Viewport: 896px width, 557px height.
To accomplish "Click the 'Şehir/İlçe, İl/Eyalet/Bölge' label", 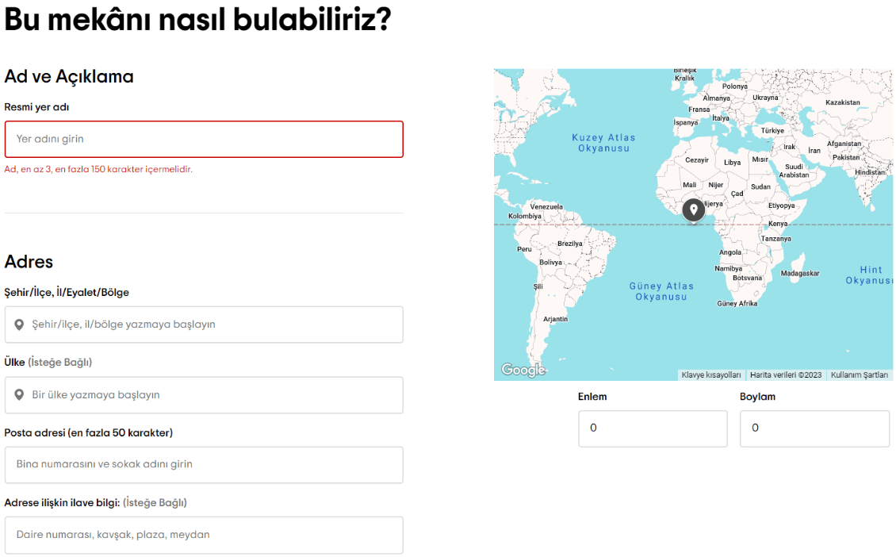I will tap(67, 293).
